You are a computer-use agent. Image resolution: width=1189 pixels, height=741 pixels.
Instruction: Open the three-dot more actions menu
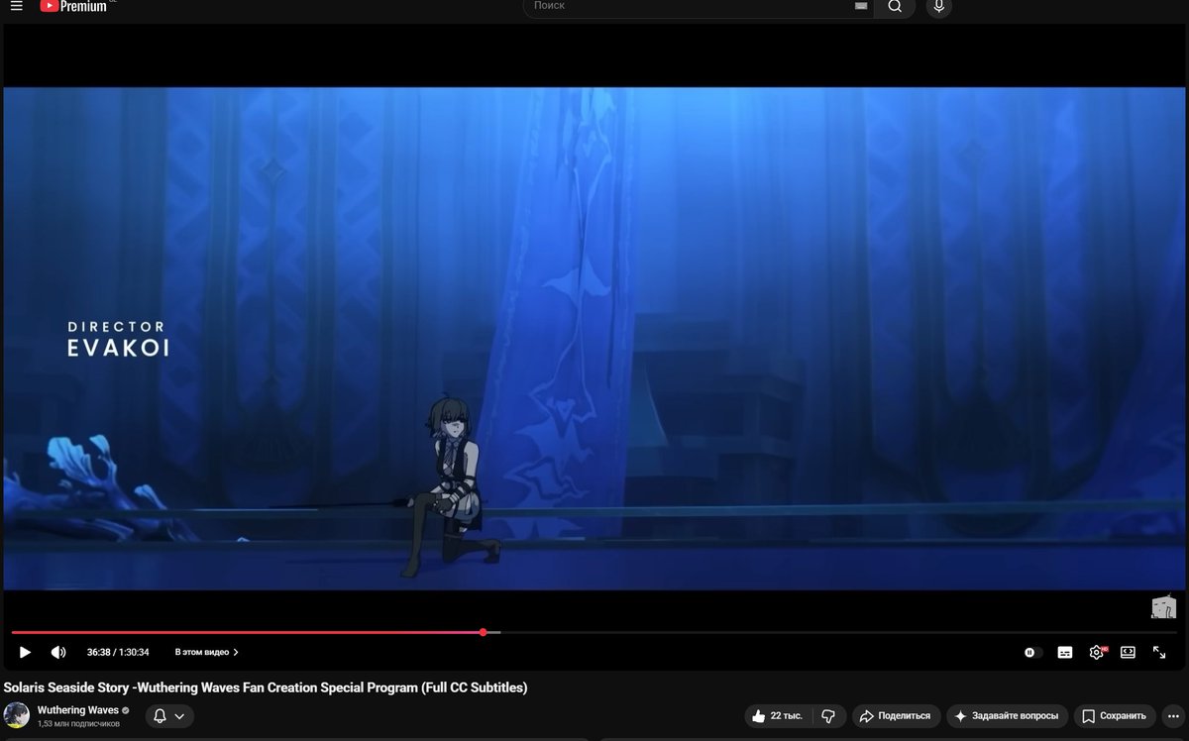click(1172, 715)
